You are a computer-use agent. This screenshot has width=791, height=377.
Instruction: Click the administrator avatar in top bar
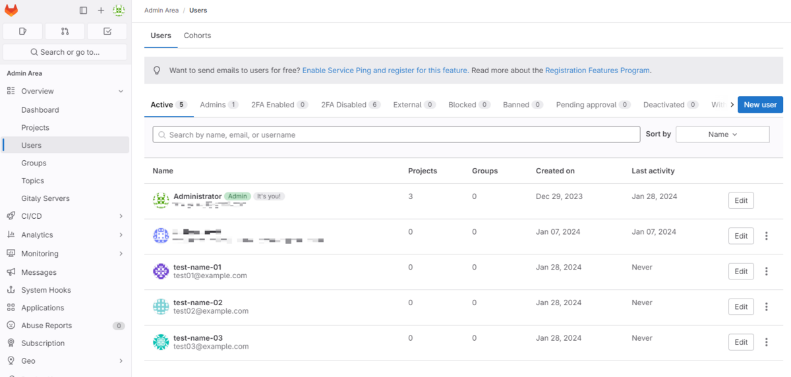coord(119,11)
